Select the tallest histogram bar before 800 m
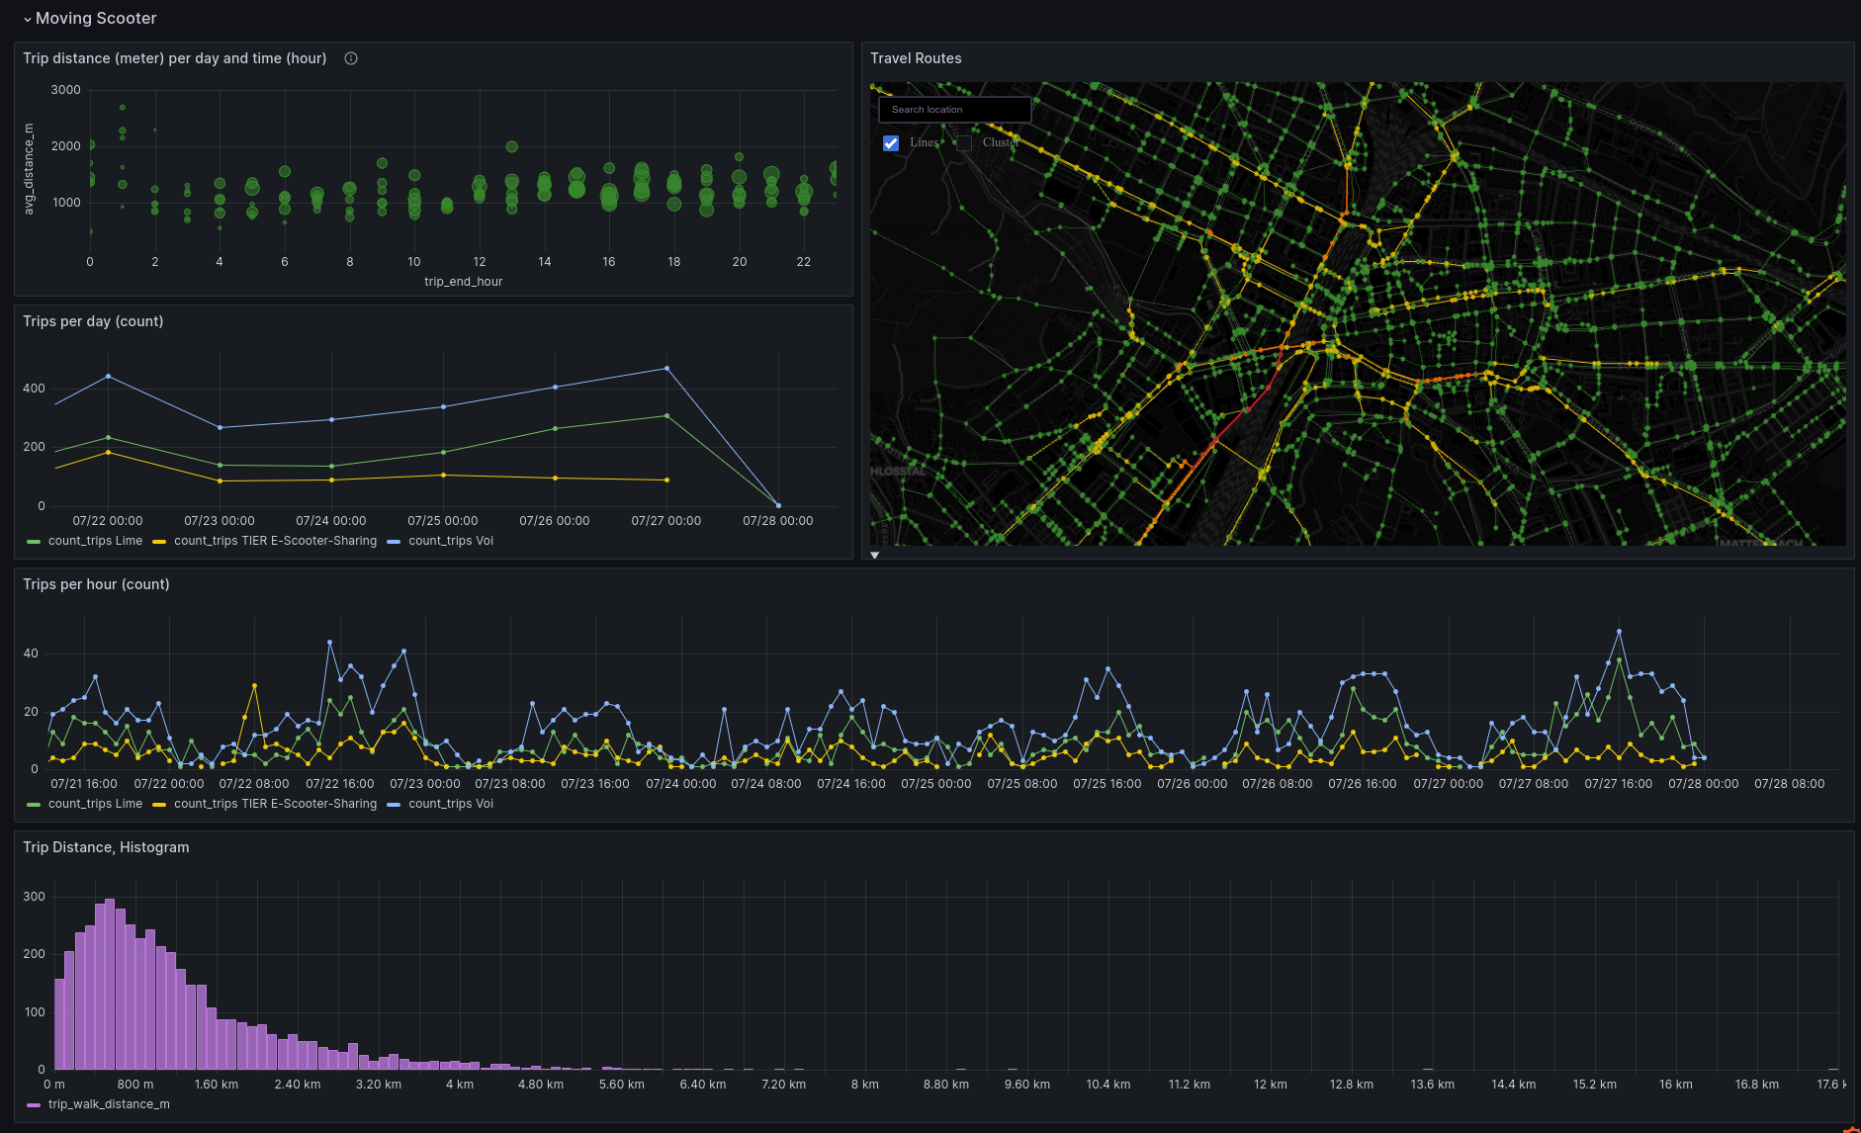The height and width of the screenshot is (1133, 1861). (110, 984)
